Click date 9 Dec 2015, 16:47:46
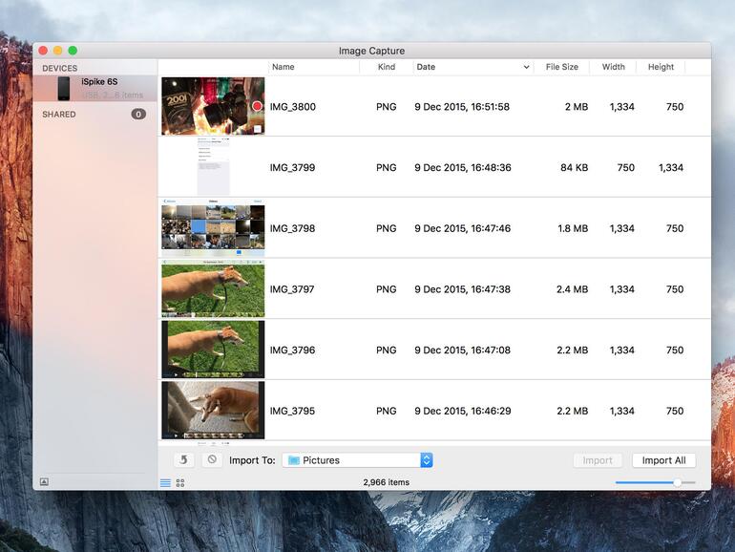This screenshot has height=552, width=735. click(462, 228)
